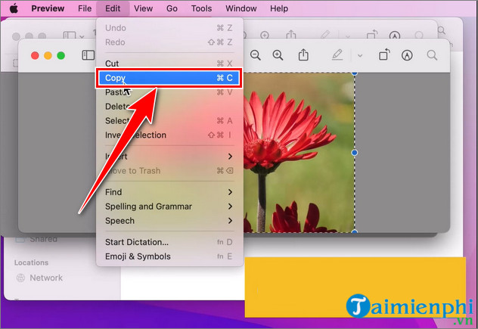The height and width of the screenshot is (329, 478).
Task: Open the File menu
Action: [x=85, y=8]
